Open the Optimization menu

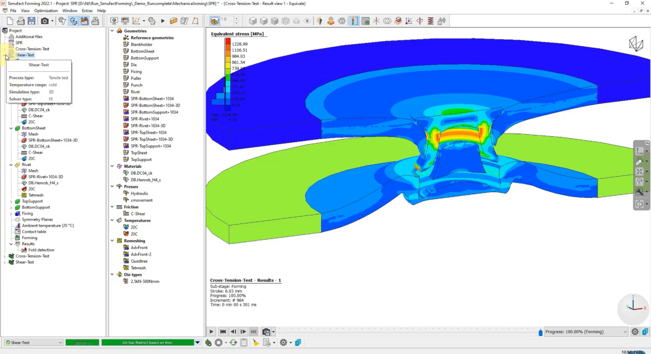(x=46, y=11)
